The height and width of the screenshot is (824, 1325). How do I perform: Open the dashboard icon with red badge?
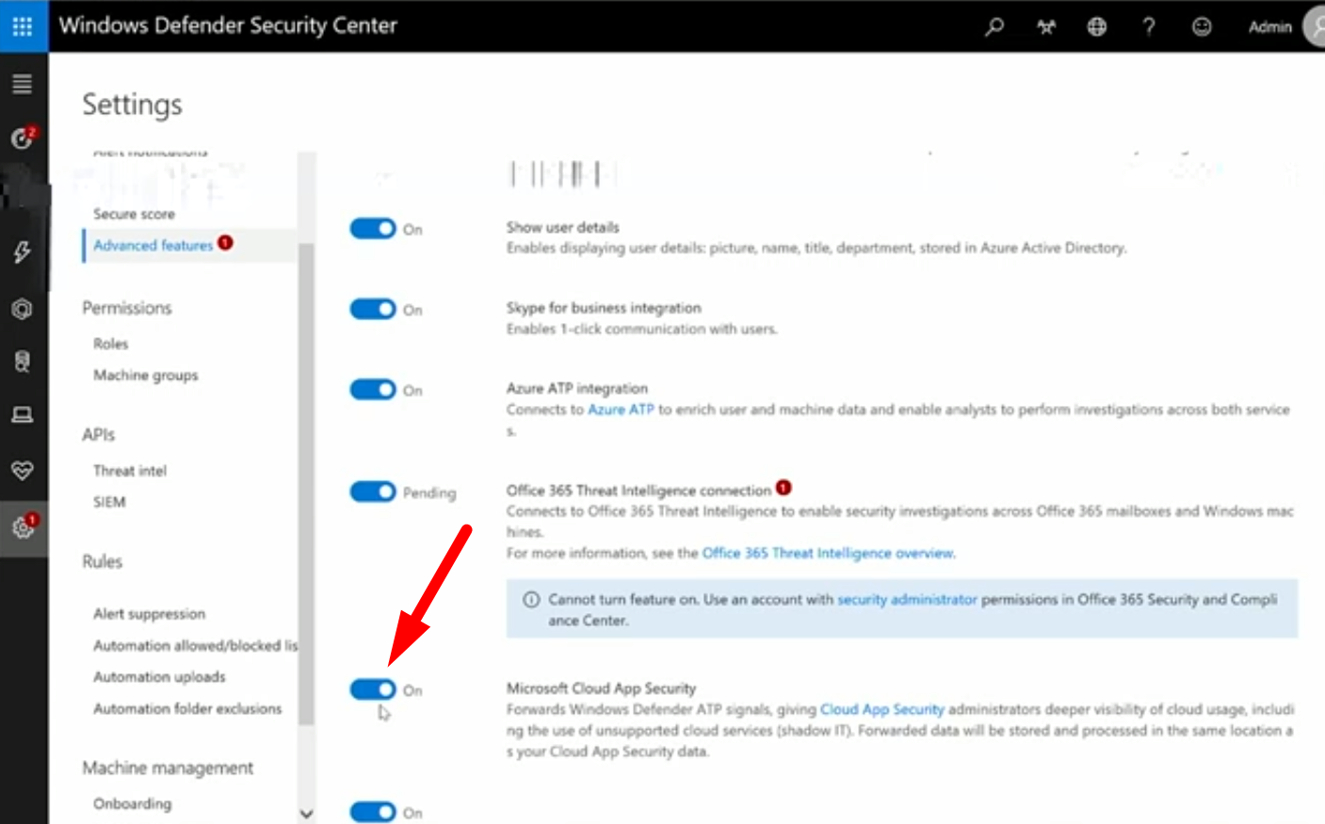23,138
